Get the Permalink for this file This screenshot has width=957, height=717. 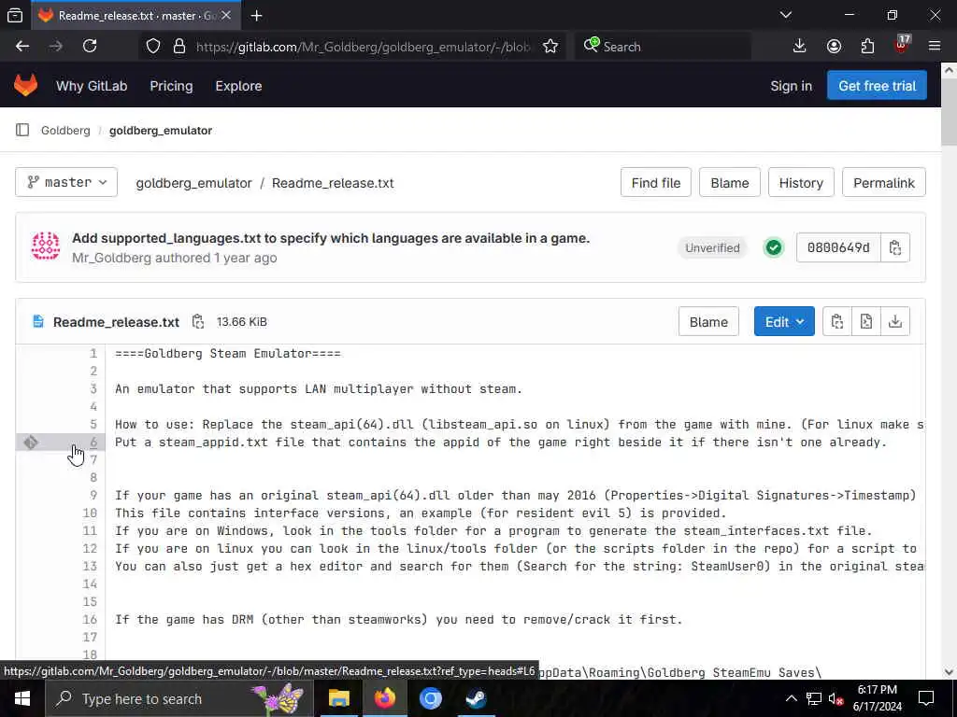[x=884, y=182]
